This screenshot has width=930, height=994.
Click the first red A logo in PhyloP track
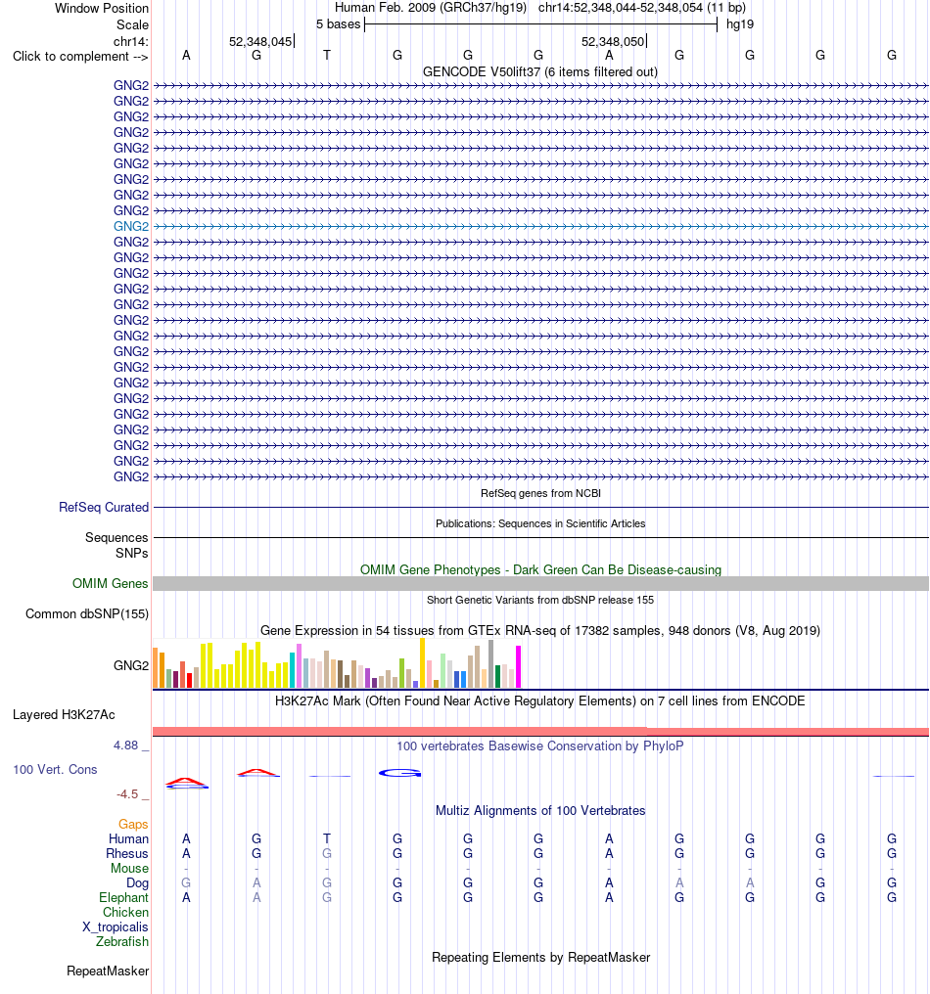click(x=187, y=783)
